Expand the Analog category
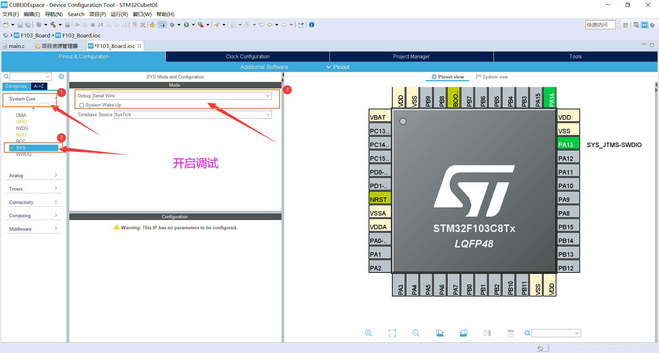Screen dimensions: 659x353 tap(33, 175)
